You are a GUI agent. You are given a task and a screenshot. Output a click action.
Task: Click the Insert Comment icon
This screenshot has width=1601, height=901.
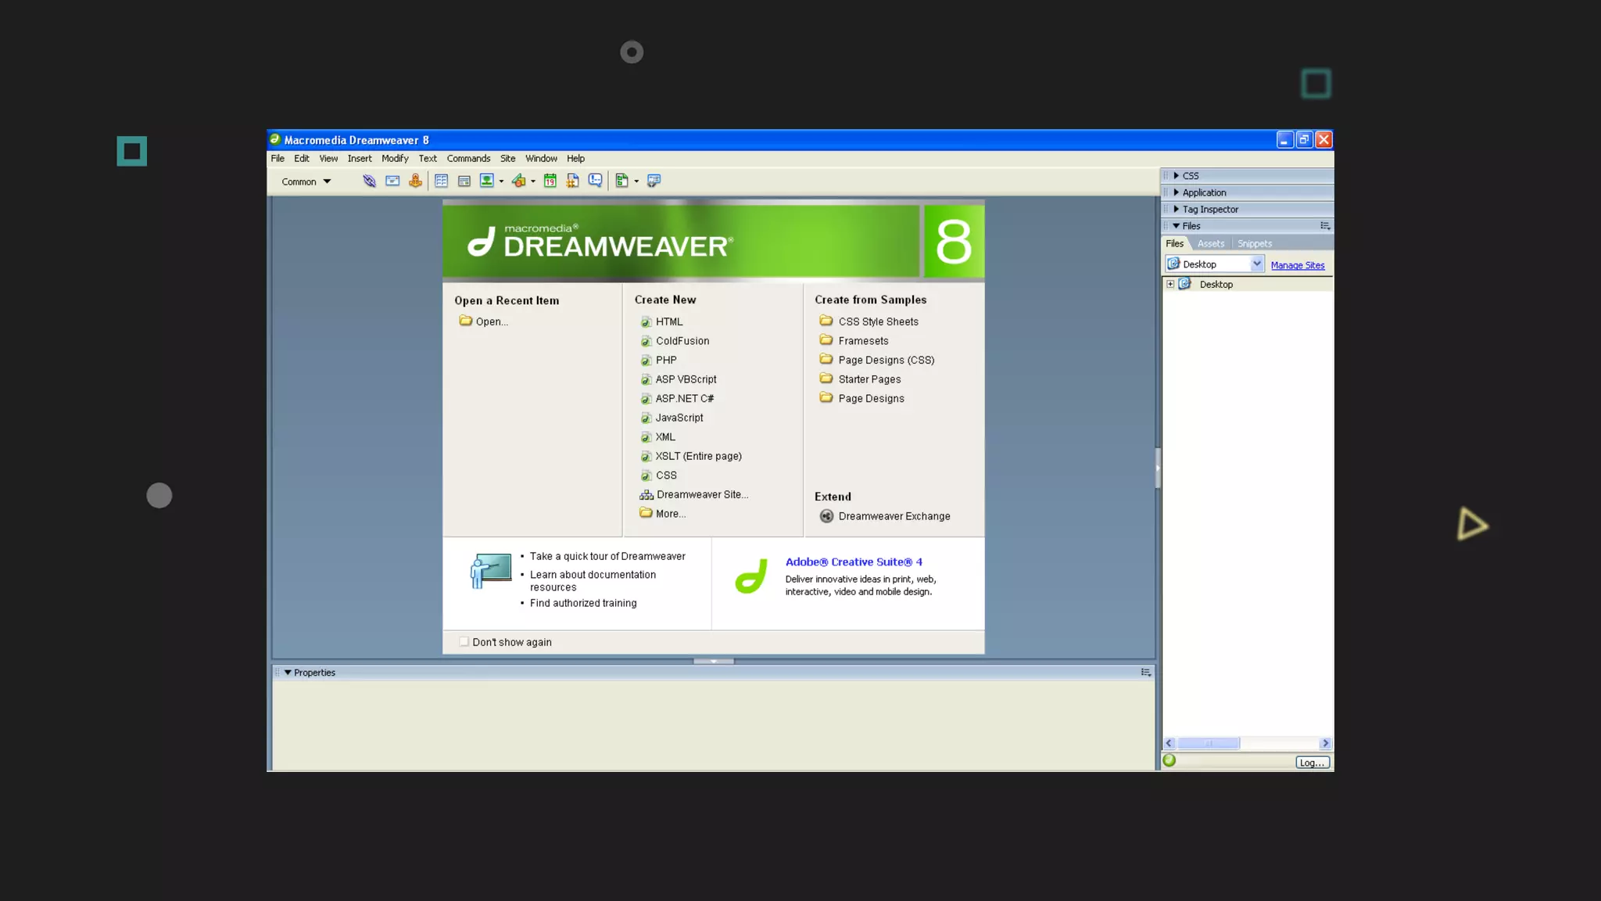595,181
